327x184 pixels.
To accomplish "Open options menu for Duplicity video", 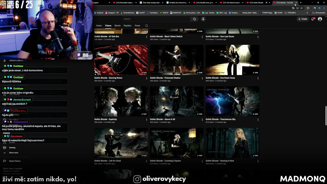I will [147, 120].
